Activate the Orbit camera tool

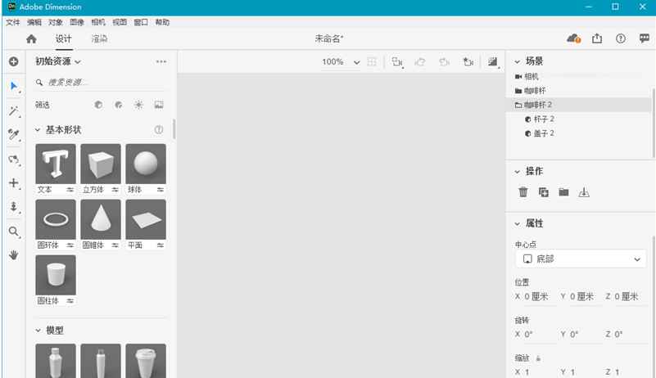click(13, 160)
